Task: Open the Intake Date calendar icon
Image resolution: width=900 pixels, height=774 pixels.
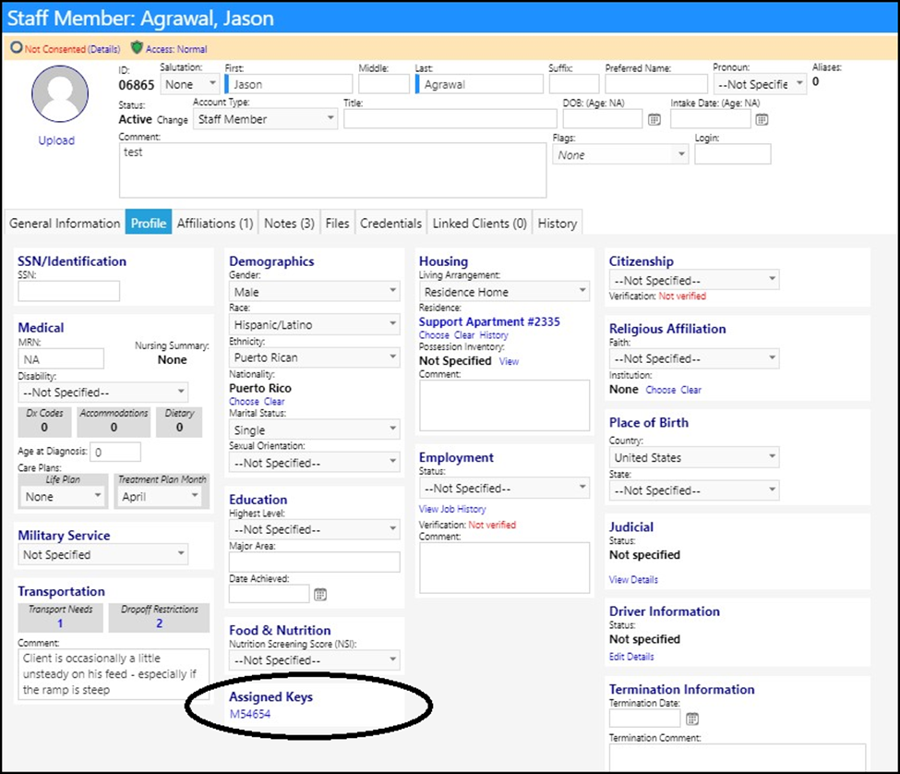Action: pos(762,119)
